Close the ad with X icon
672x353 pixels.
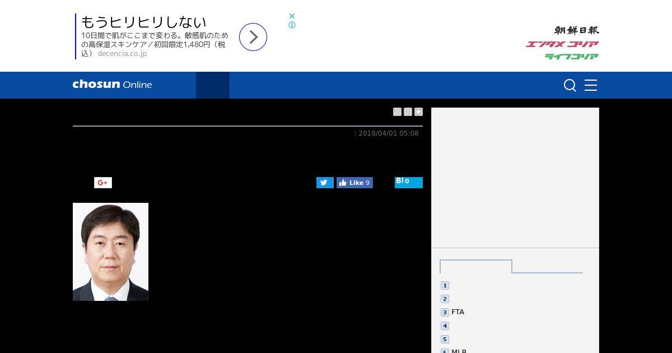[x=292, y=16]
